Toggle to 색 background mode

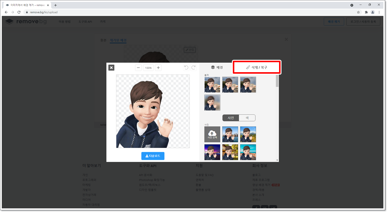coord(247,118)
